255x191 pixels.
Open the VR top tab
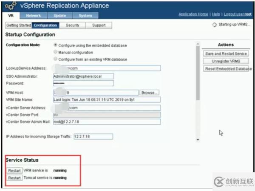pyautogui.click(x=11, y=16)
